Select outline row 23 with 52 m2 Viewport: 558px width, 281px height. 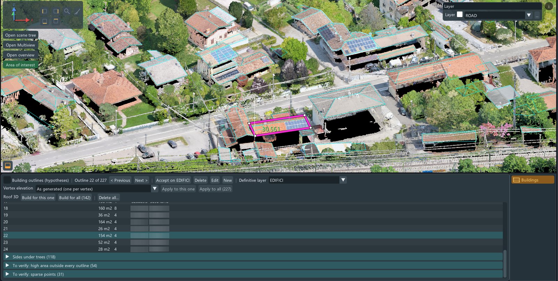(253, 242)
